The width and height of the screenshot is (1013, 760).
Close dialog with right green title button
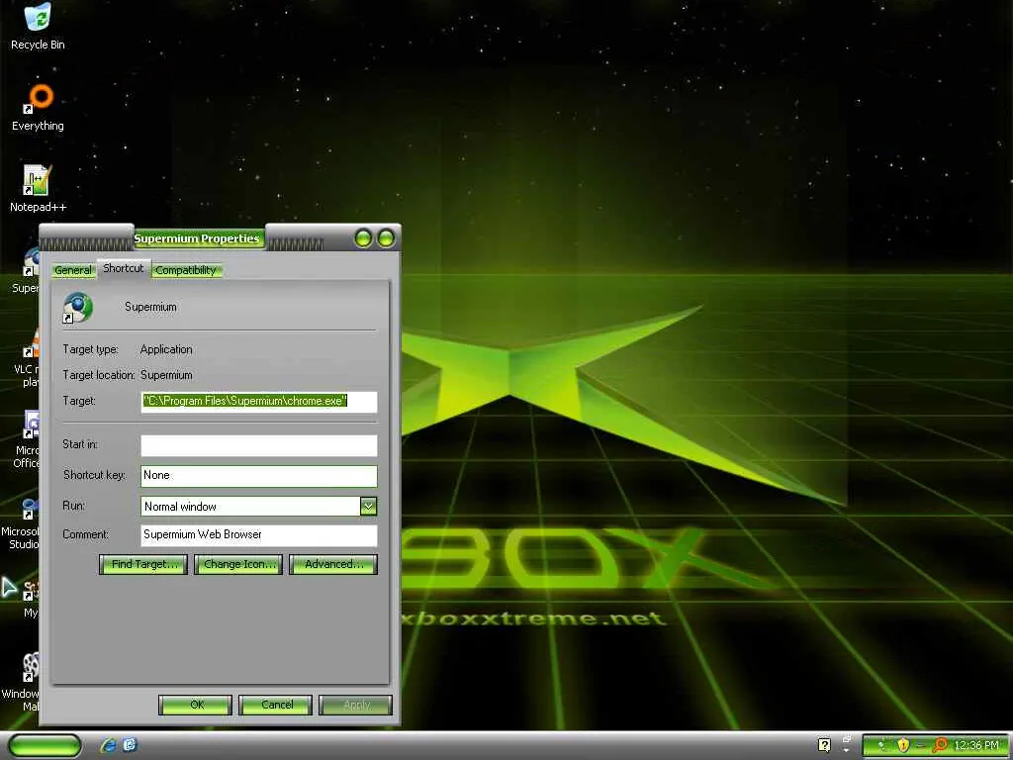386,238
